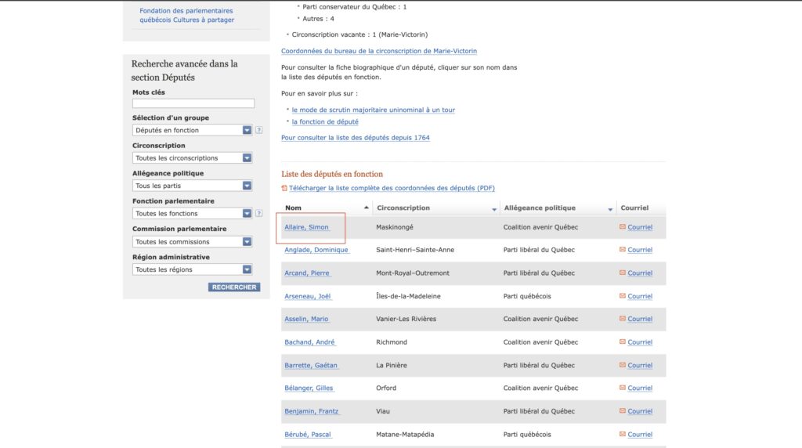Click 'Pour consulter la liste des députés depuis 1764'

click(355, 138)
